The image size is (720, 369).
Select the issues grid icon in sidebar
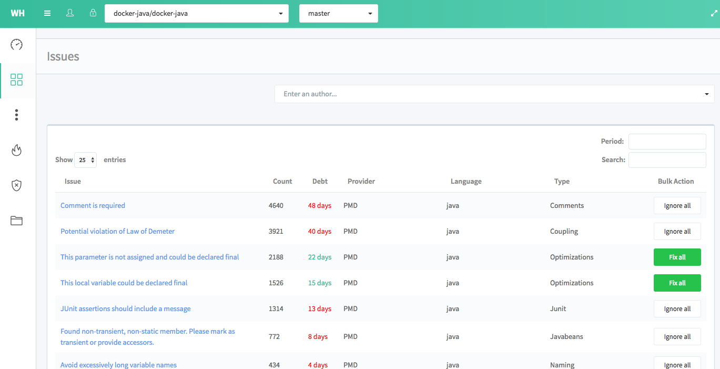pyautogui.click(x=17, y=80)
